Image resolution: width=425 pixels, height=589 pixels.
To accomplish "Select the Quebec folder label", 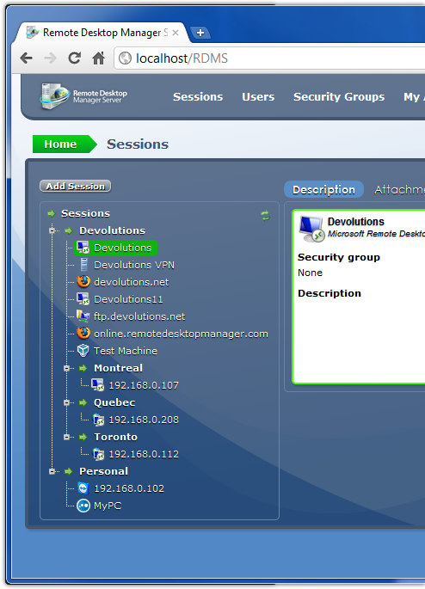I will coord(114,402).
